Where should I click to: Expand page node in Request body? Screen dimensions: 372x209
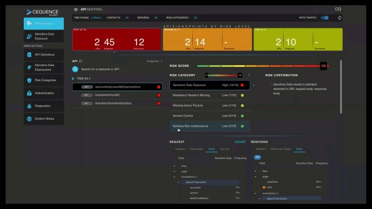point(174,172)
